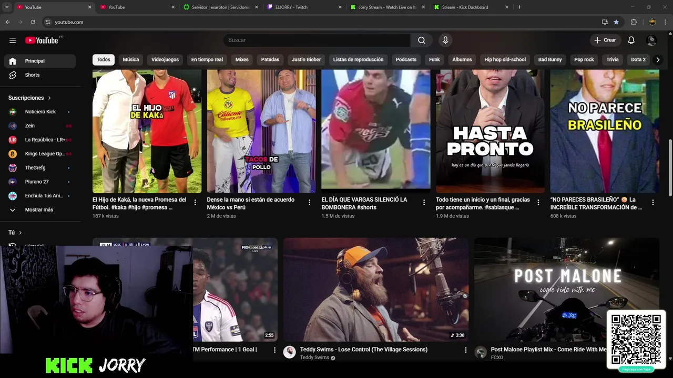This screenshot has width=673, height=378.
Task: Click the YouTube logo
Action: pos(42,40)
